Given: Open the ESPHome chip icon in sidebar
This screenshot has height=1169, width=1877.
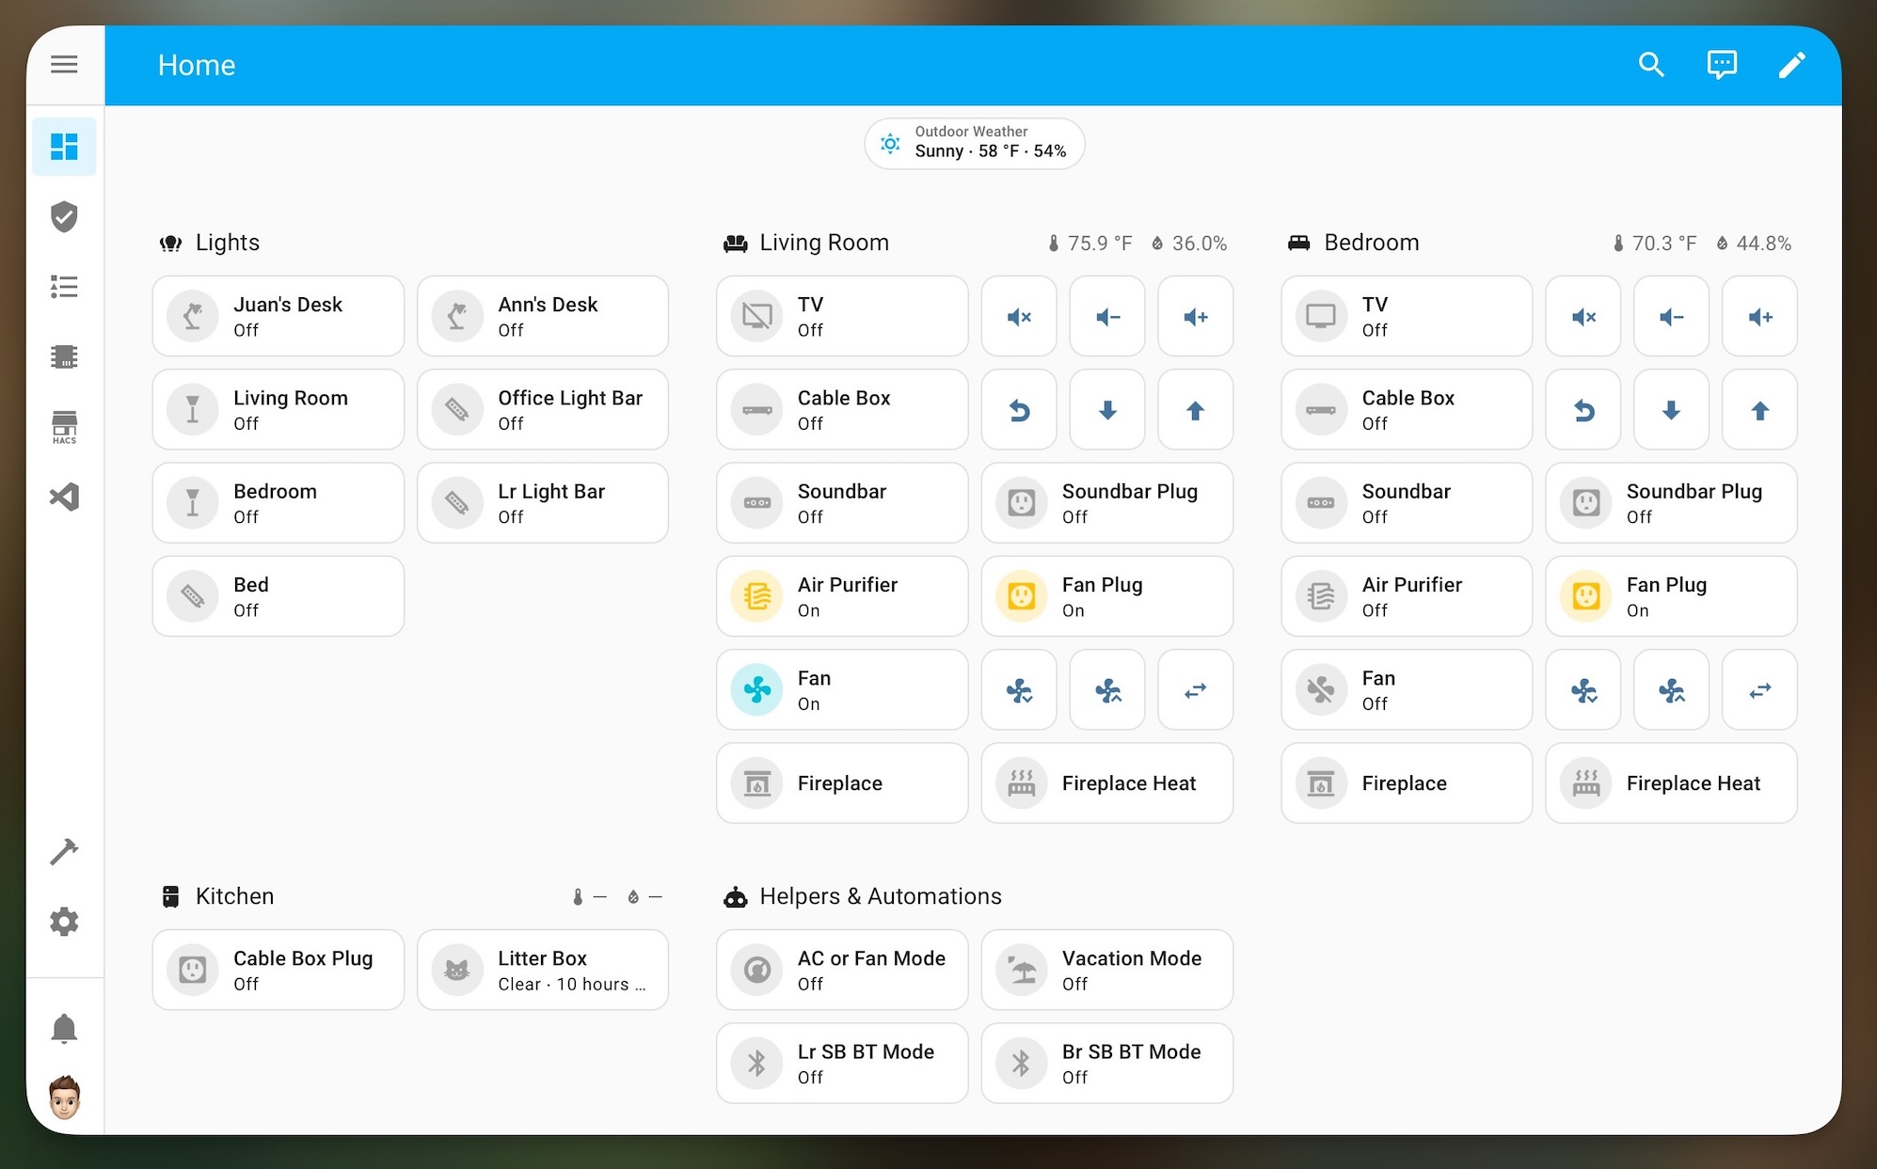Looking at the screenshot, I should 64,356.
